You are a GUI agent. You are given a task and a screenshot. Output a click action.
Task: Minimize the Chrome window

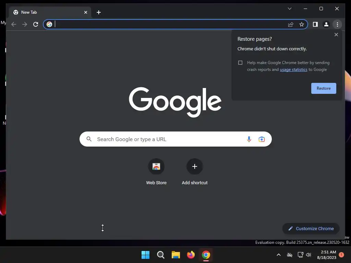[x=305, y=9]
